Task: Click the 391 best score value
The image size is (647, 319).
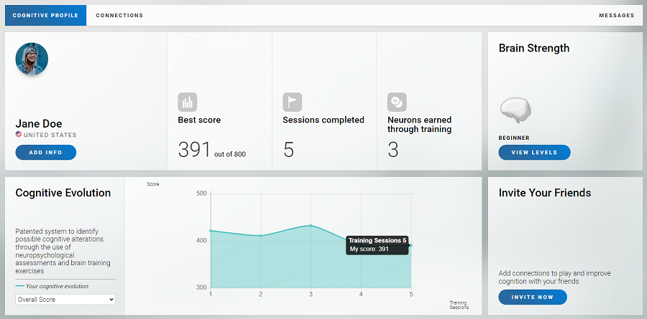Action: [194, 149]
